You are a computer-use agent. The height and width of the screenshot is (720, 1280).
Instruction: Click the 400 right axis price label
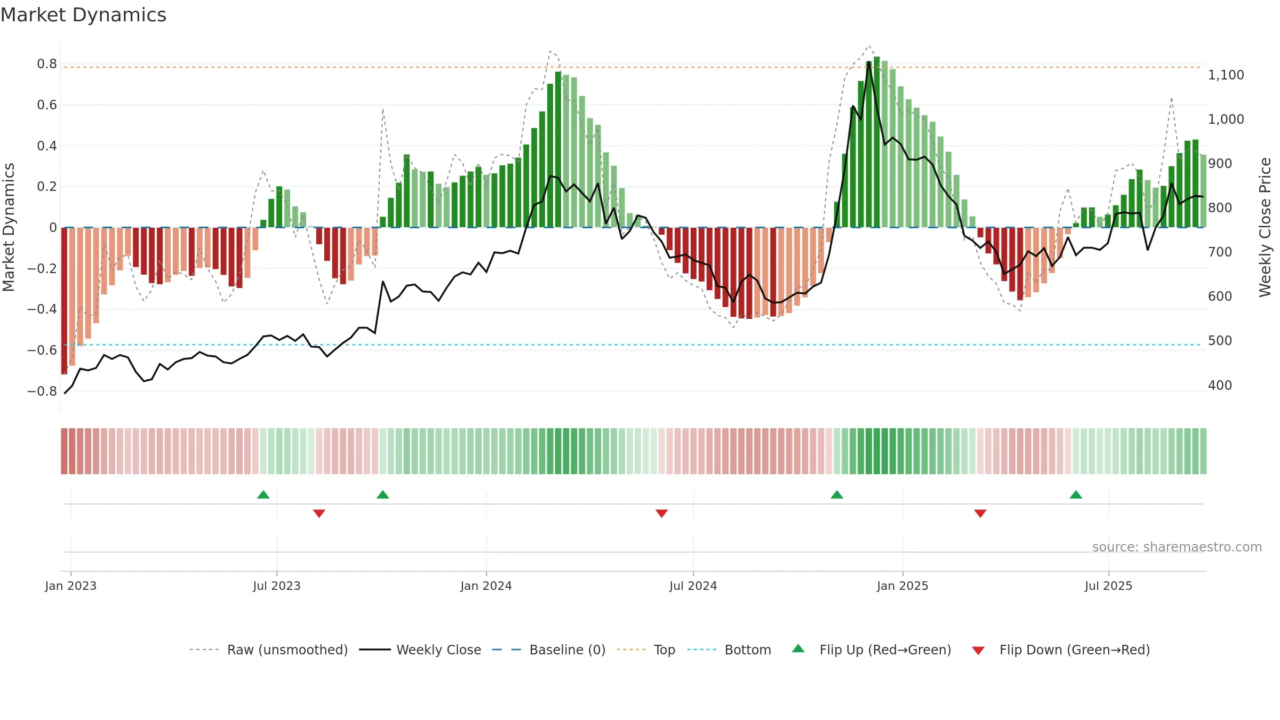[x=1220, y=385]
